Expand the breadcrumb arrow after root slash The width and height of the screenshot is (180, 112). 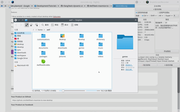click(x=36, y=30)
